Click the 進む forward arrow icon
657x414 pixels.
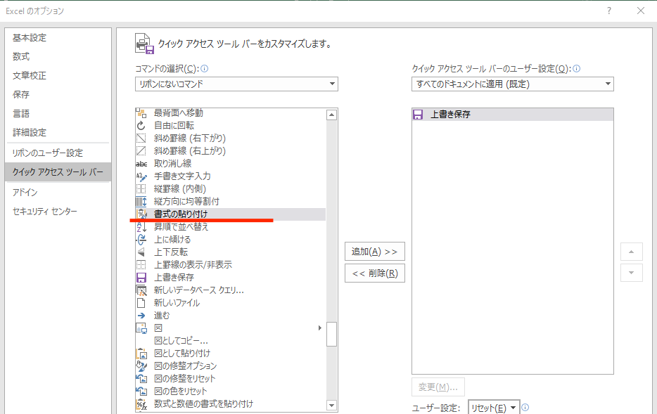[x=141, y=316]
